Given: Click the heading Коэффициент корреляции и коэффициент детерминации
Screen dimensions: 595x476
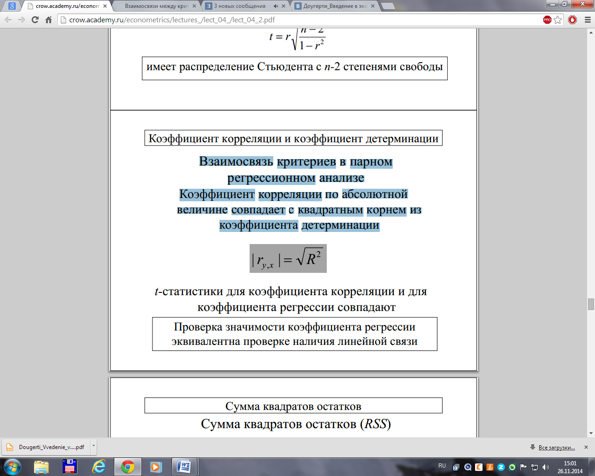Looking at the screenshot, I should coord(293,138).
